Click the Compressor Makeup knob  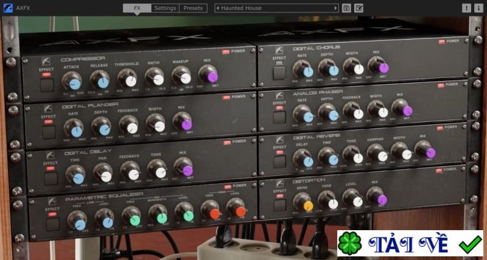[182, 76]
